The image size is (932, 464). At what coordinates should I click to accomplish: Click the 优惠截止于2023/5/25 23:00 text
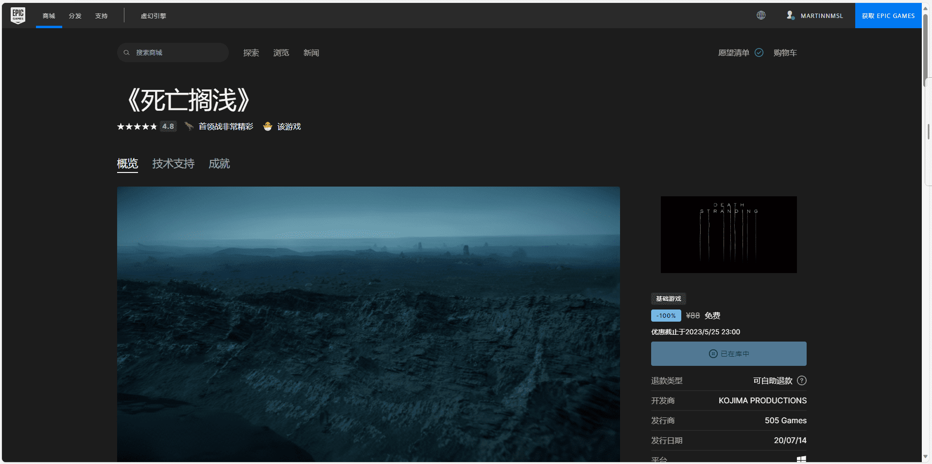point(695,332)
